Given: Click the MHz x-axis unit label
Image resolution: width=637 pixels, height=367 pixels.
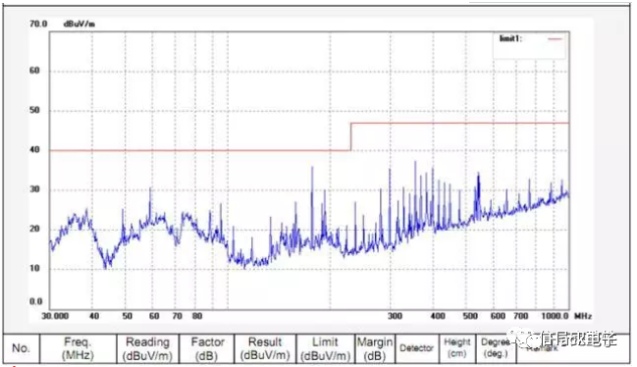Looking at the screenshot, I should point(583,316).
